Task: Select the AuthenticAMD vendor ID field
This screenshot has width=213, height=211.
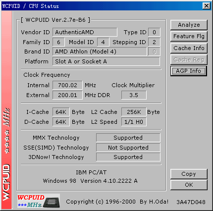Action: coord(85,32)
